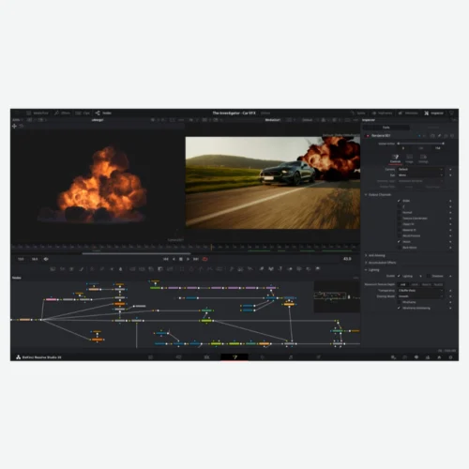Toggle the Clips panel

click(83, 113)
